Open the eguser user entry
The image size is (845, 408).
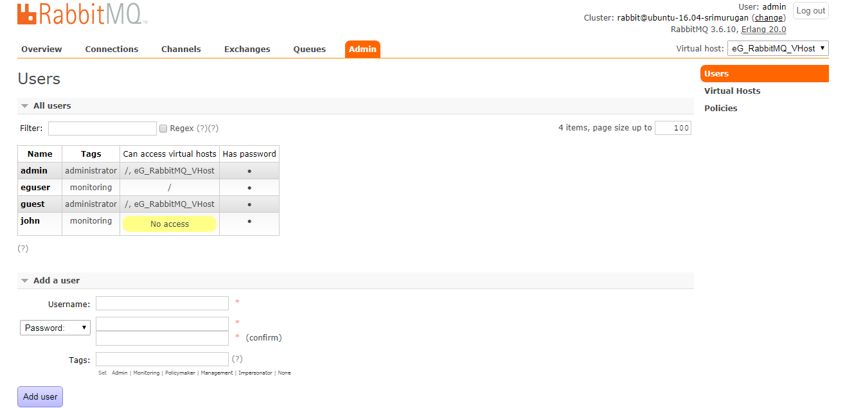tap(35, 187)
